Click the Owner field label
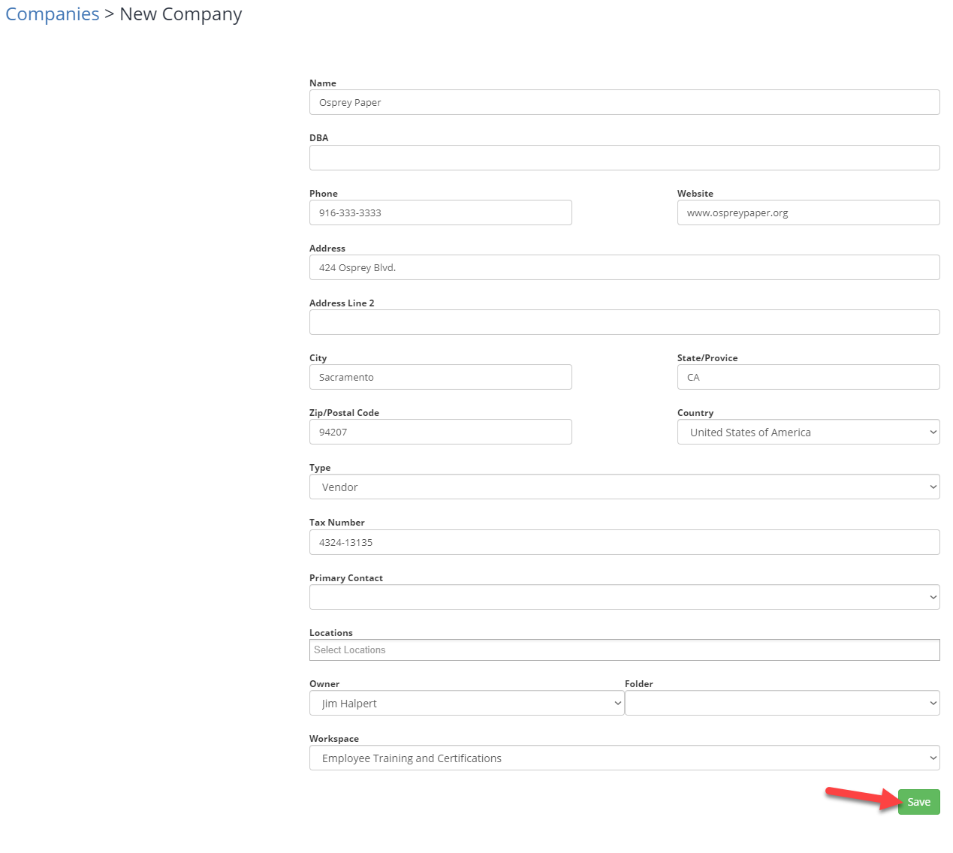 [x=324, y=684]
